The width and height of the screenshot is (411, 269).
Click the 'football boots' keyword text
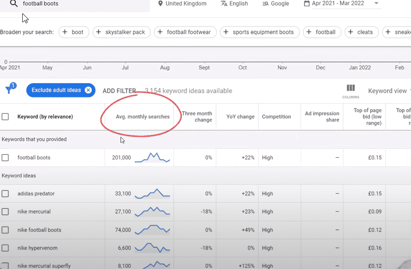click(x=34, y=158)
